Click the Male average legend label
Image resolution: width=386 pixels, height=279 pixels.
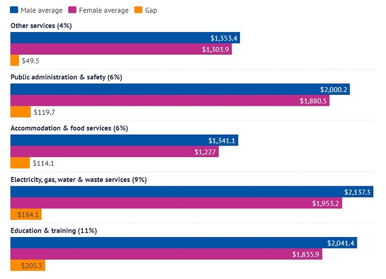coord(41,10)
